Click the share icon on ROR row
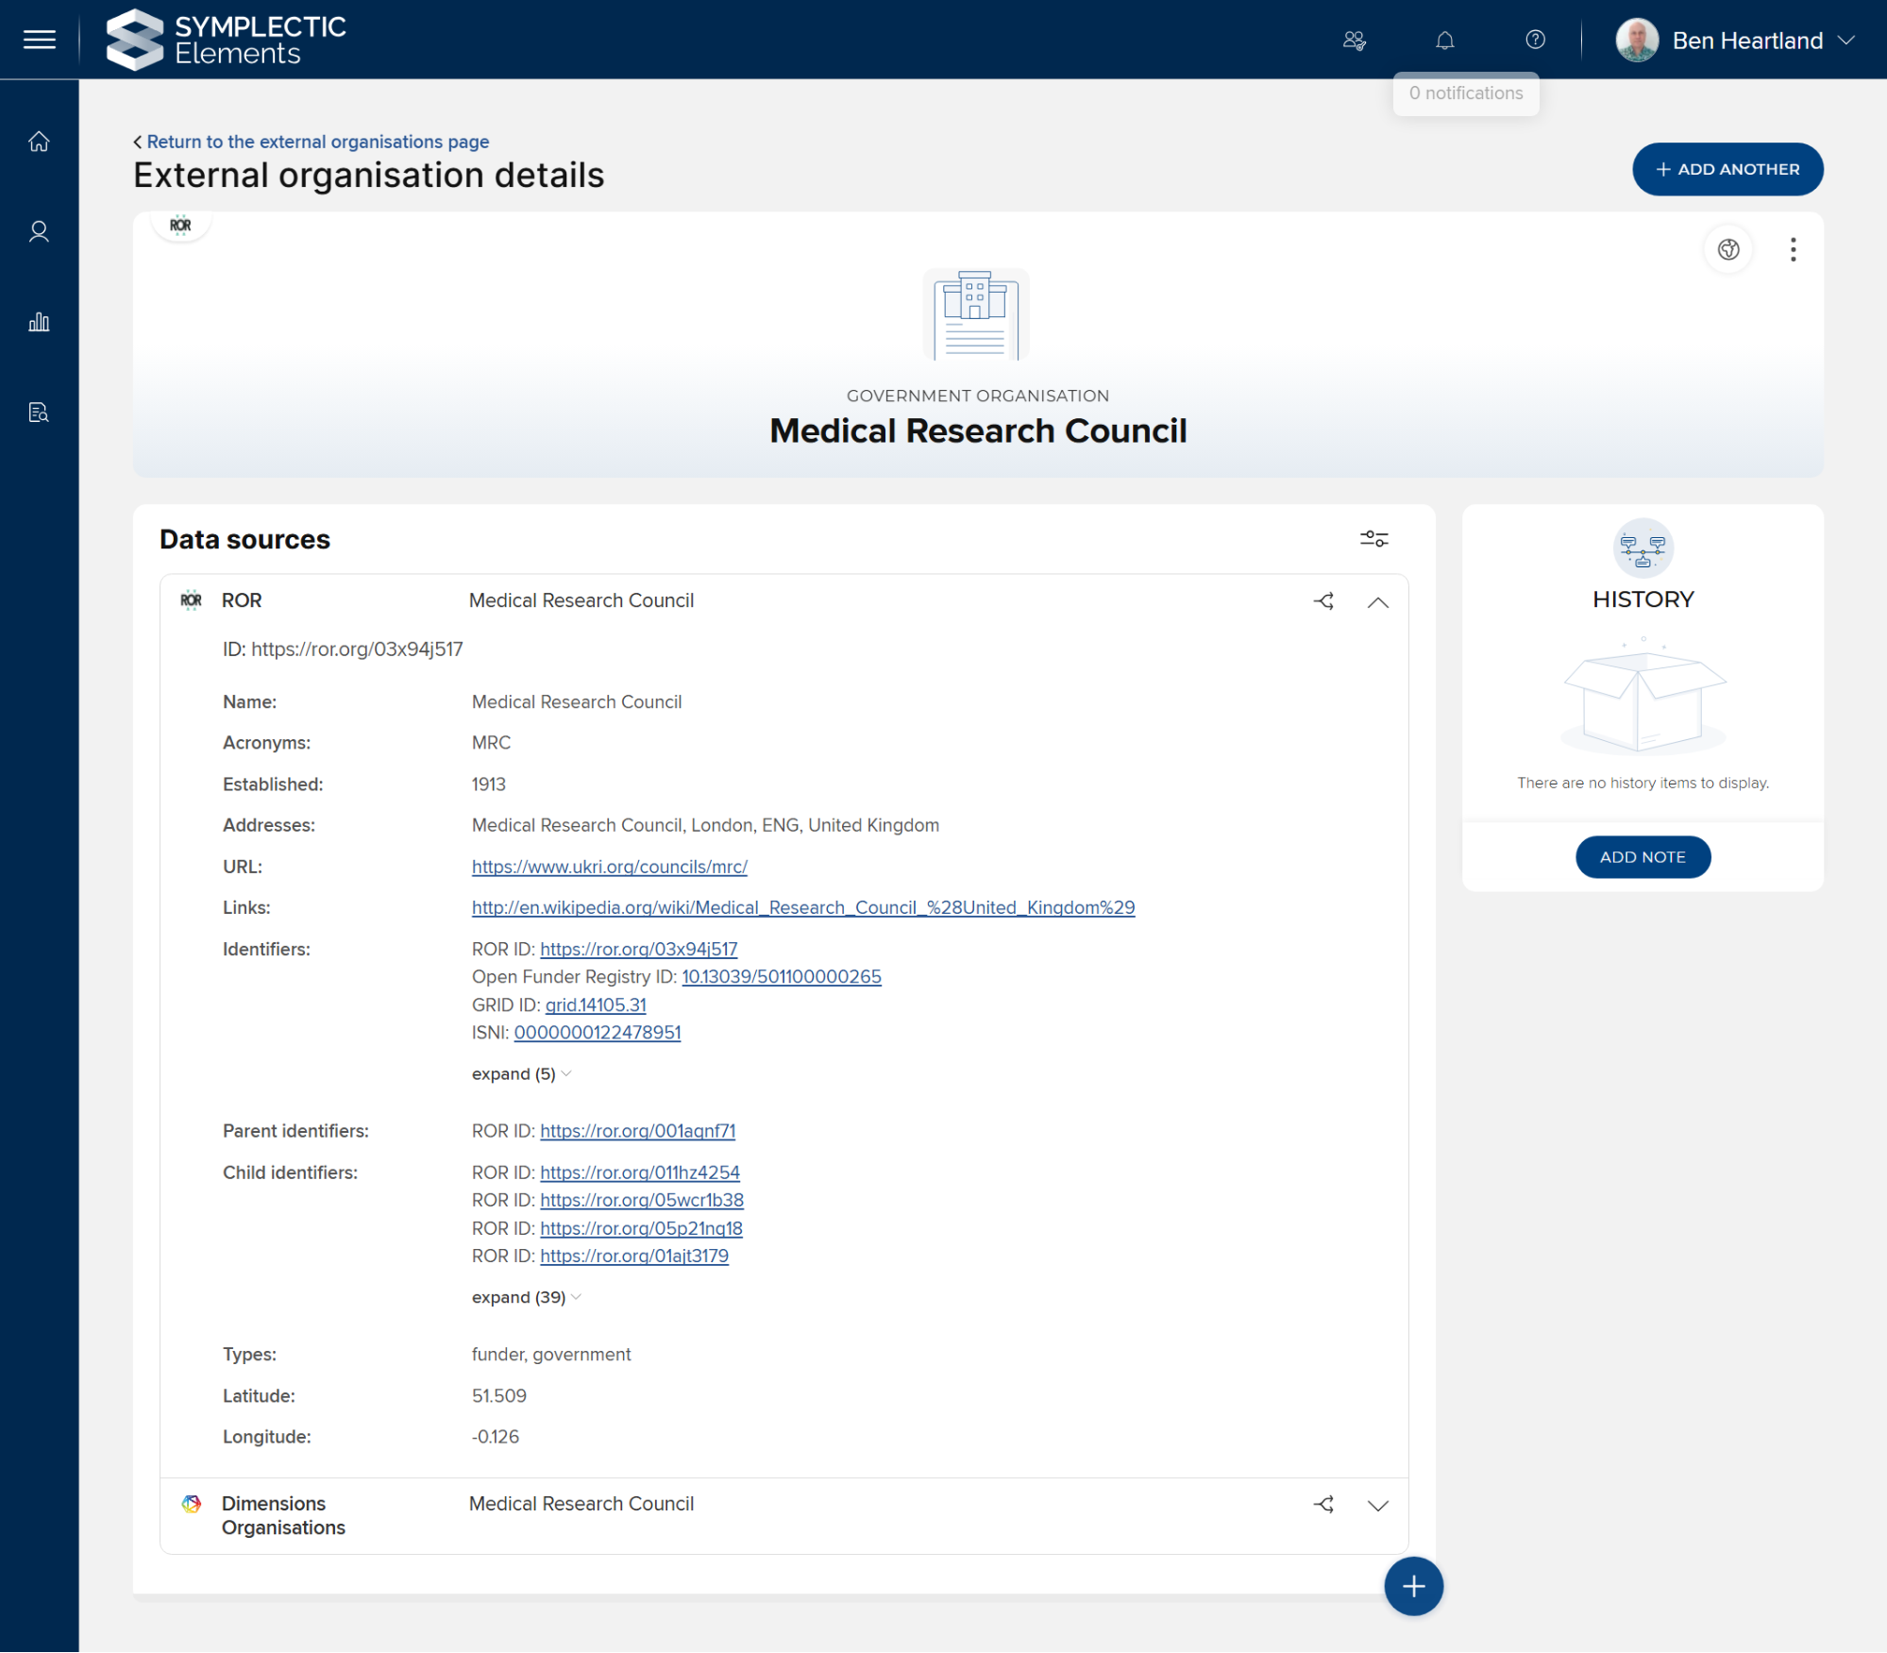The width and height of the screenshot is (1887, 1653). pos(1323,601)
